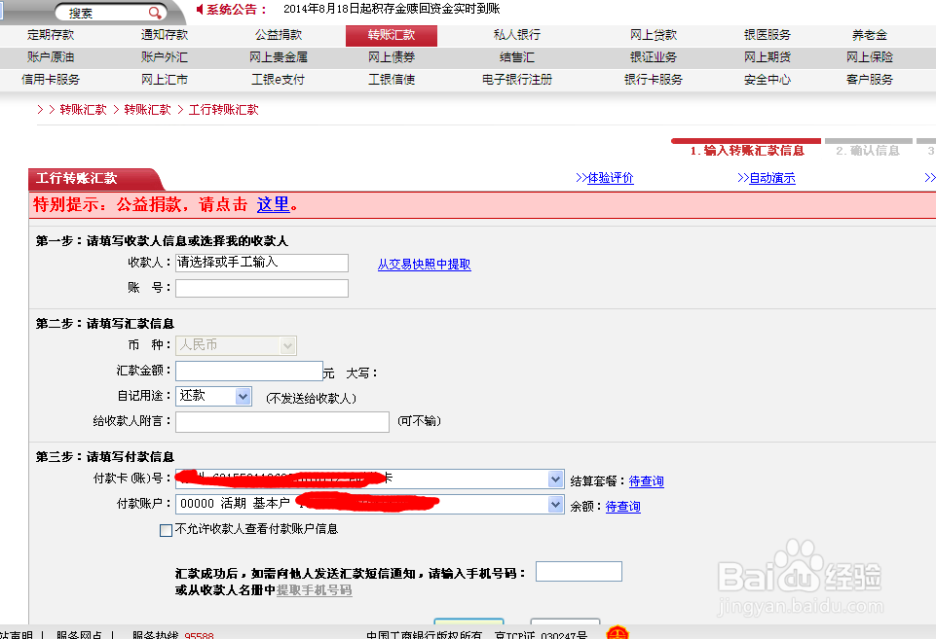Click the 从交易快照中提取 link
The width and height of the screenshot is (936, 639).
[424, 265]
